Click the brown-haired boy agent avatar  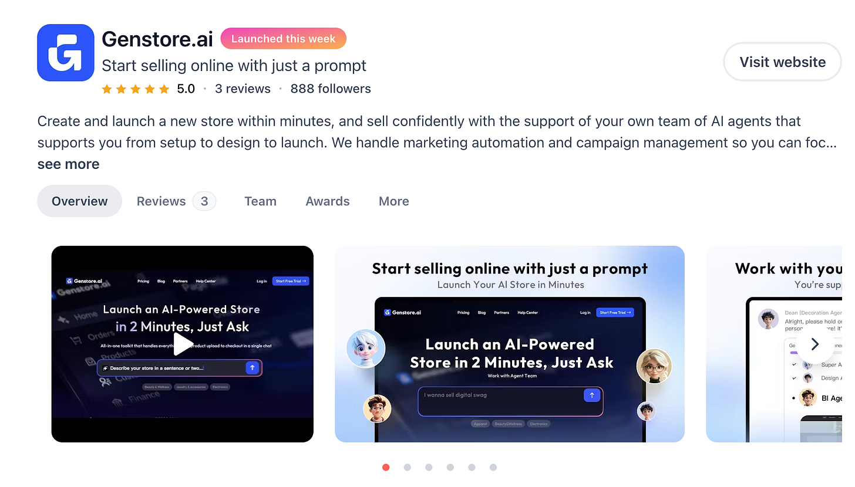click(377, 409)
